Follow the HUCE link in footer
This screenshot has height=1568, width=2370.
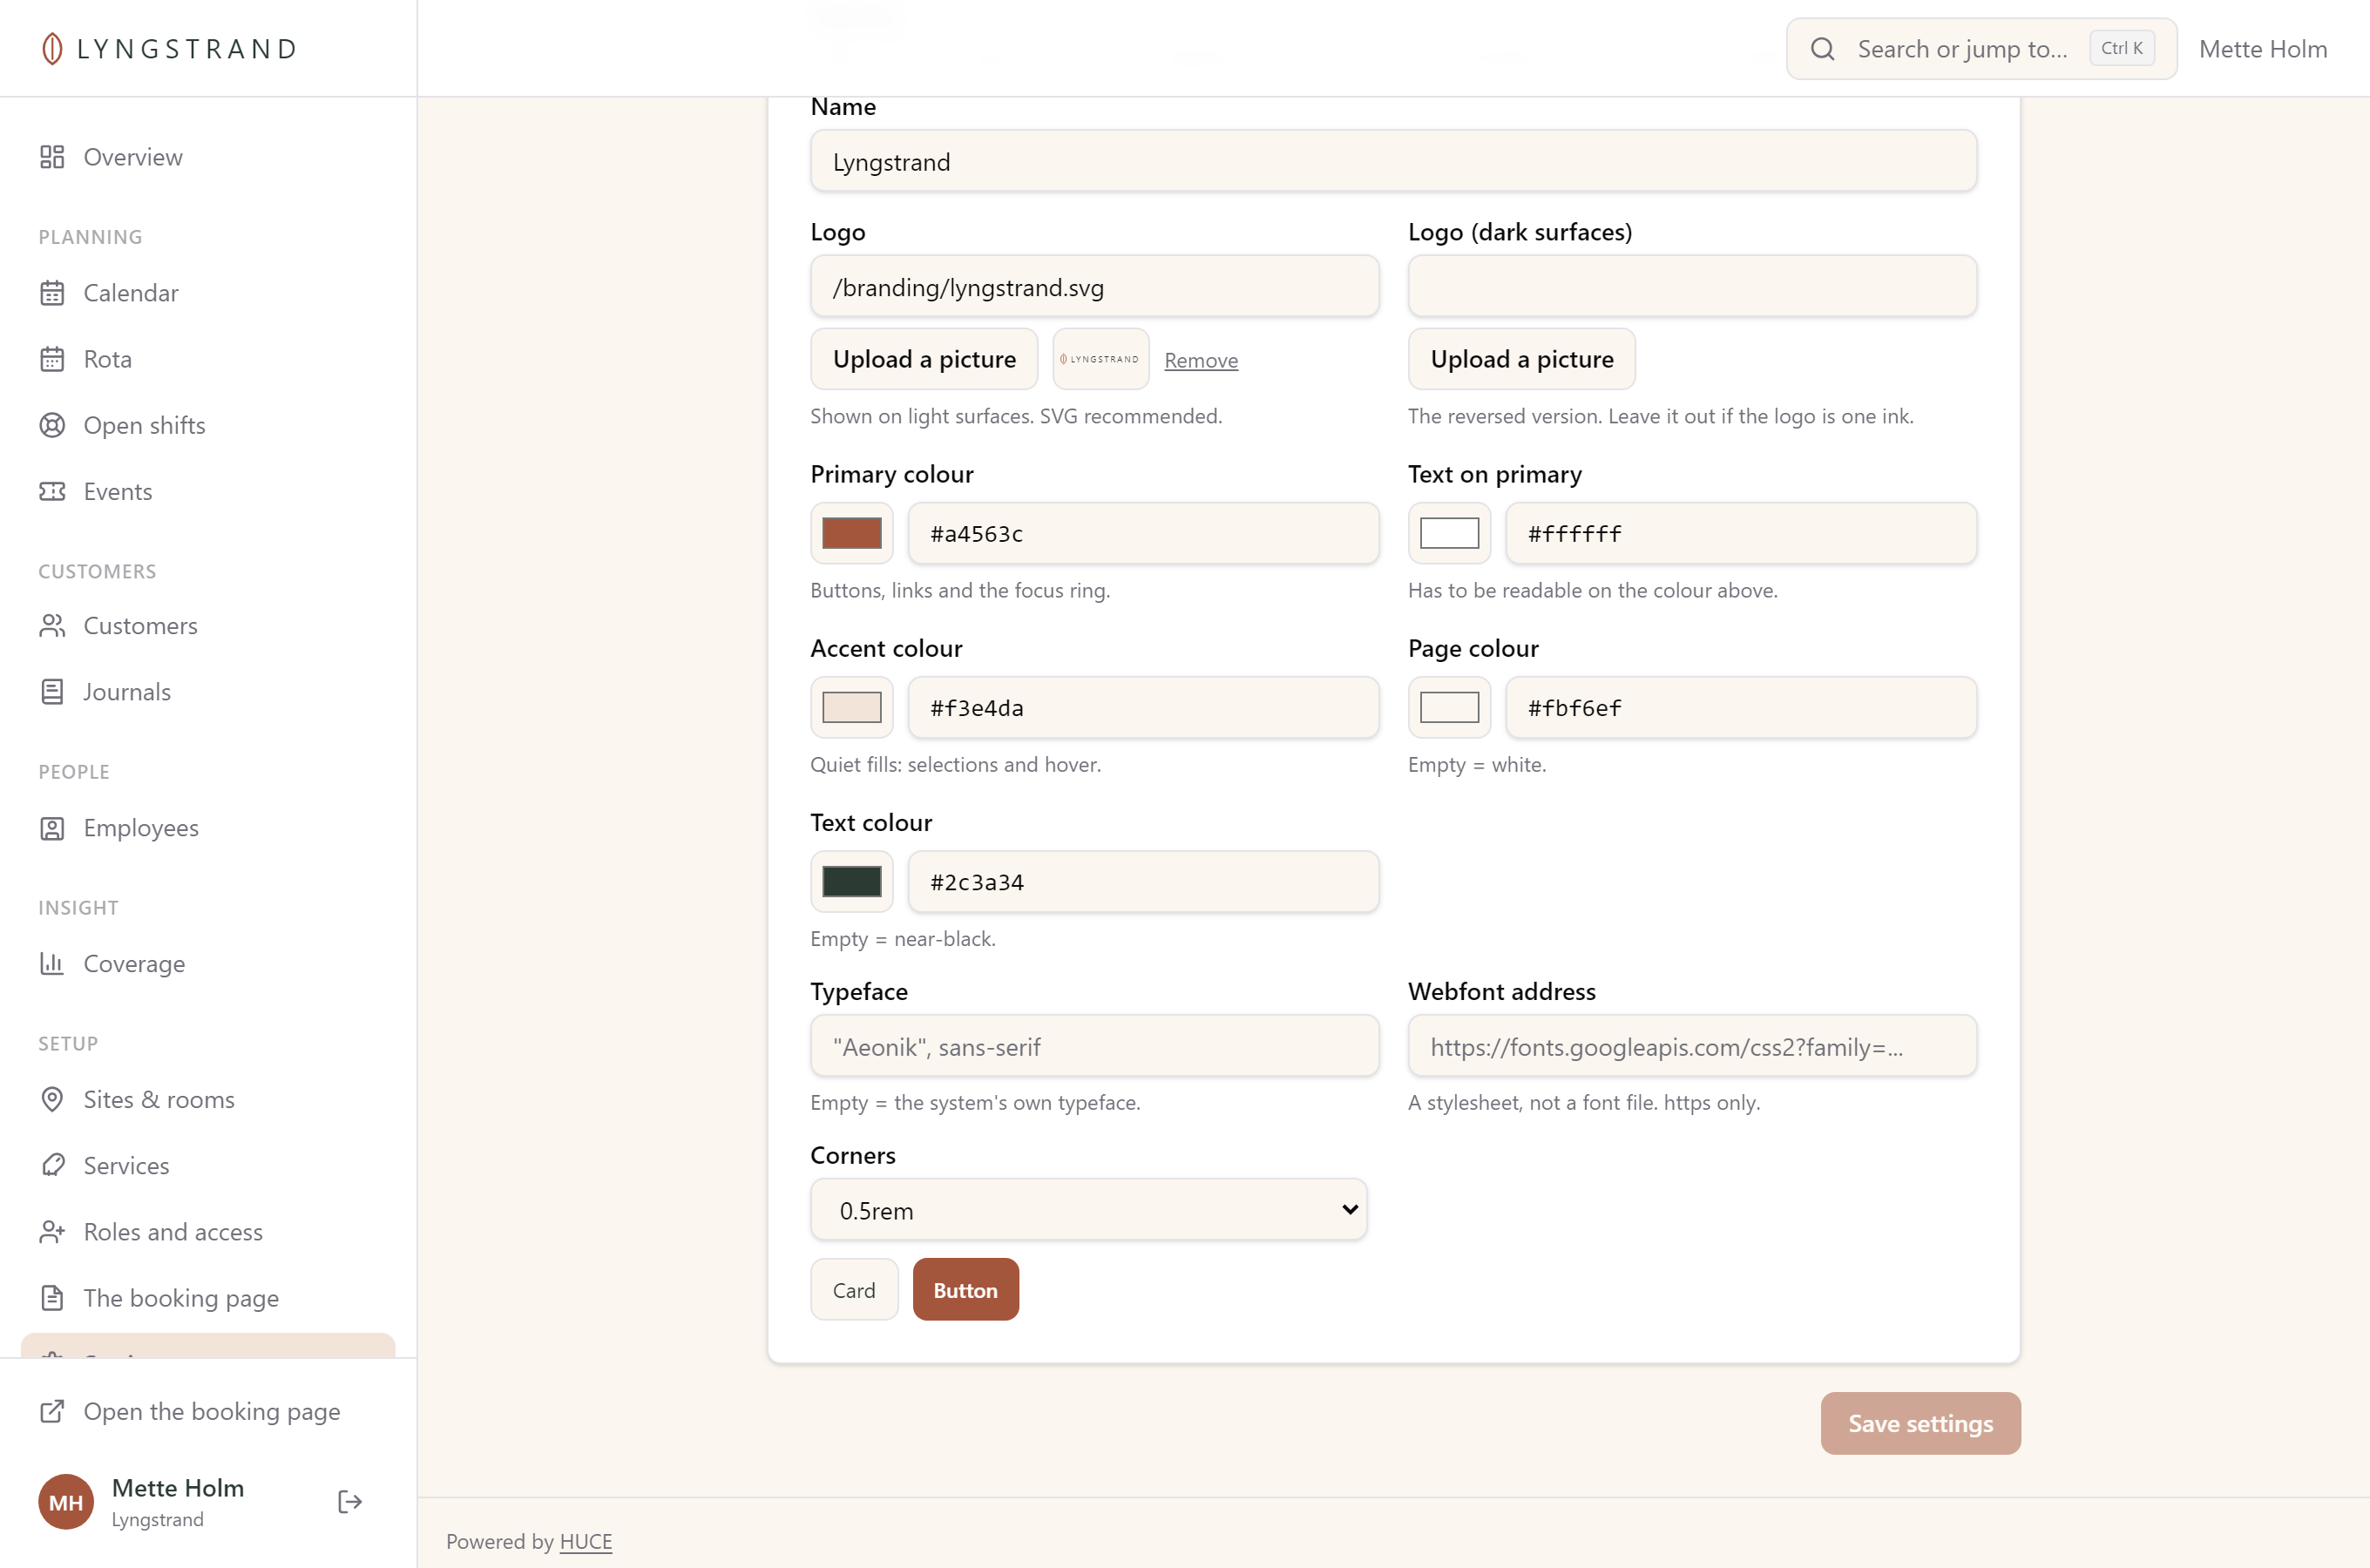pos(586,1541)
